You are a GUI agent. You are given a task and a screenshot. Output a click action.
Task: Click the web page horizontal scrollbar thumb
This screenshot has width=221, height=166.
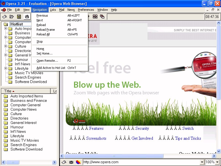[114, 156]
